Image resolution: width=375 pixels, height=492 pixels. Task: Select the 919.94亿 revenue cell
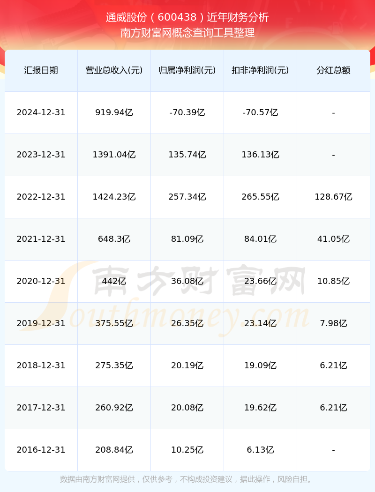(114, 112)
